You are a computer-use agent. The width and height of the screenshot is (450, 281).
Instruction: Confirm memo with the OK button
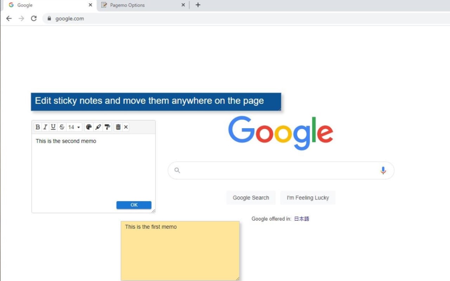point(134,205)
